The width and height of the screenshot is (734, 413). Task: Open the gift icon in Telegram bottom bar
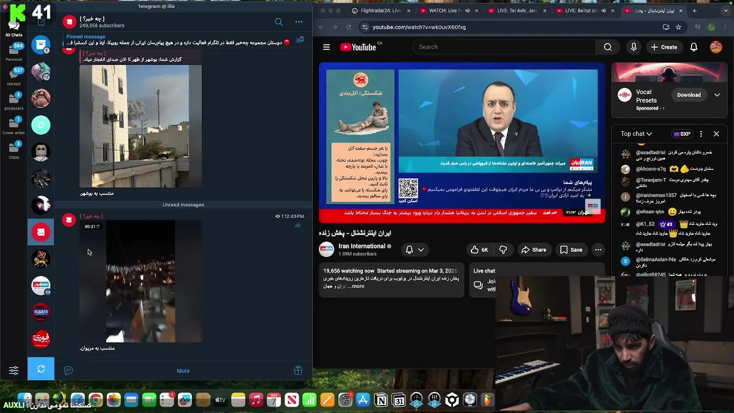pos(298,371)
